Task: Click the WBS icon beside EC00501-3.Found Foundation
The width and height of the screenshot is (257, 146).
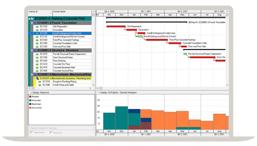Action: (35, 23)
